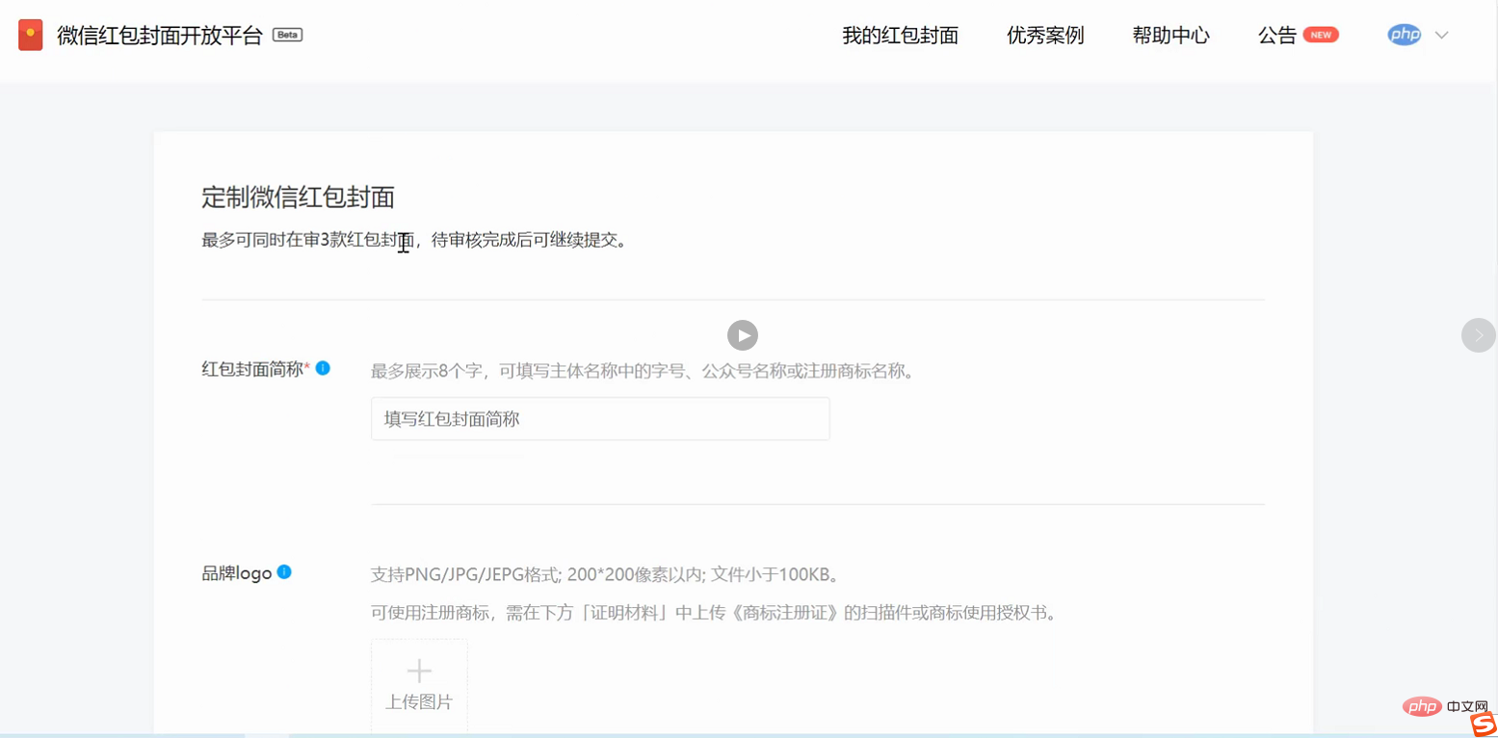The width and height of the screenshot is (1498, 738).
Task: Open 优秀案例 menu item
Action: pos(1045,36)
